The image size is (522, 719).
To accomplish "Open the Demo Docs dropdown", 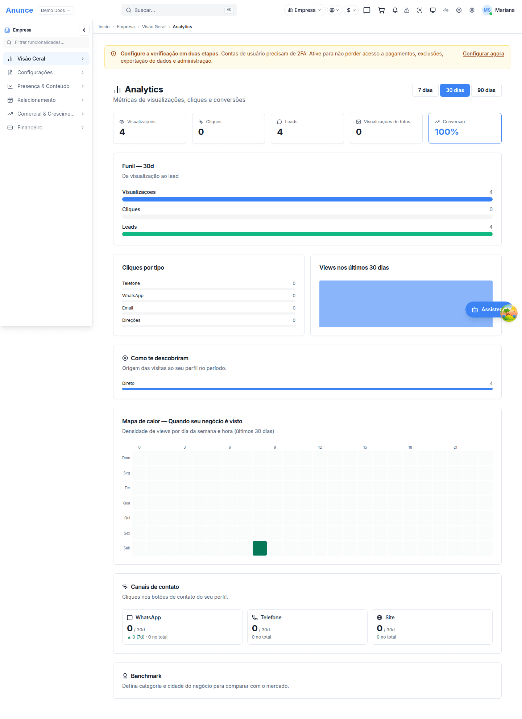I will (x=55, y=10).
